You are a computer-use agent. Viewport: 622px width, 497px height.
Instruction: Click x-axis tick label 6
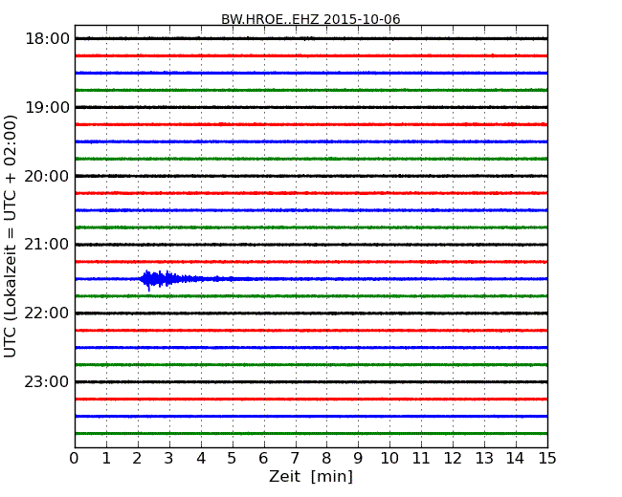264,458
